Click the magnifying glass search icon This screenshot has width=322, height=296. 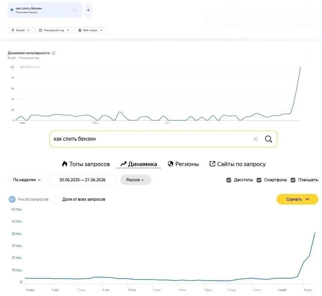pos(268,139)
